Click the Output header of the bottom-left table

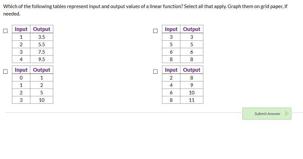coord(42,70)
